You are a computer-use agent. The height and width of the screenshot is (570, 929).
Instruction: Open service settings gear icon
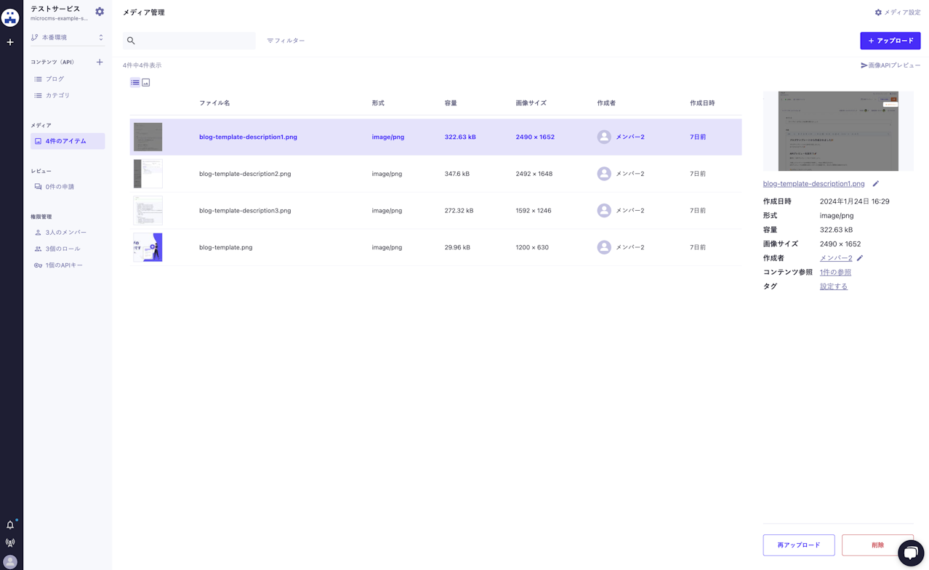click(x=100, y=12)
